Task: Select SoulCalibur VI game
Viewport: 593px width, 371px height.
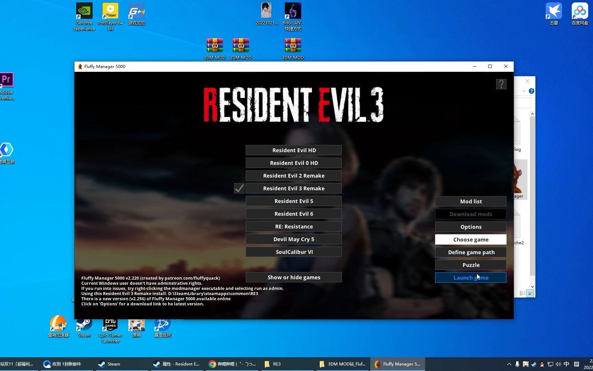Action: click(294, 252)
